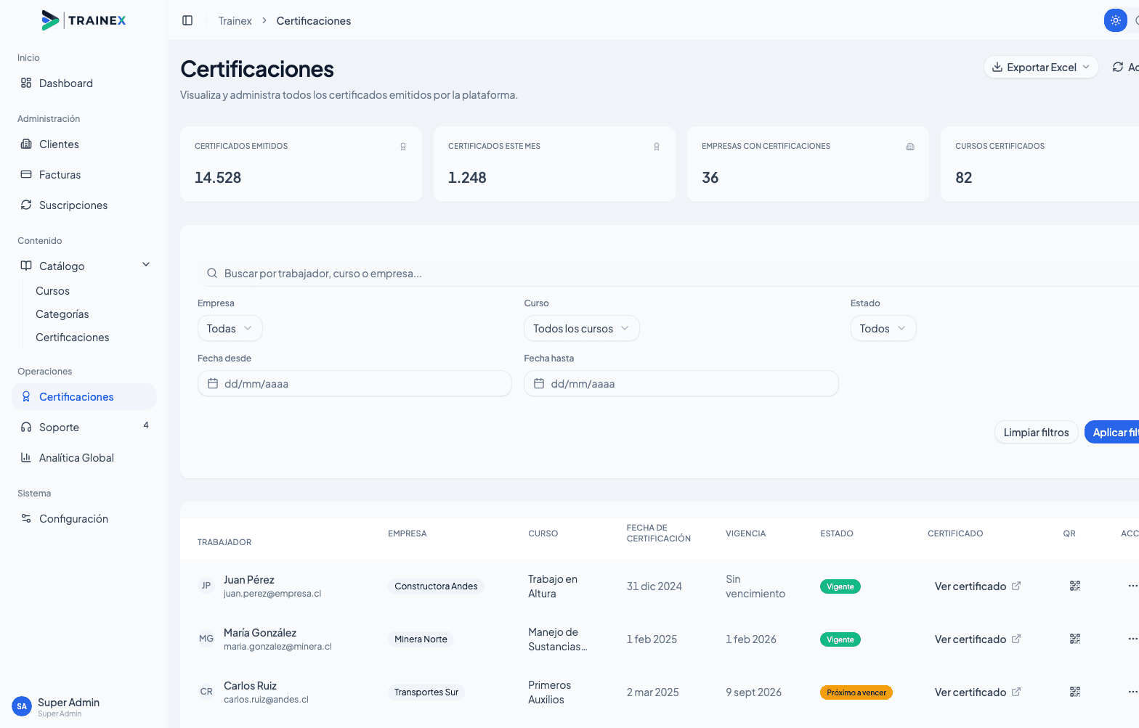Show QR code for Carlos Ruiz
Viewport: 1139px width, 728px height.
point(1075,692)
